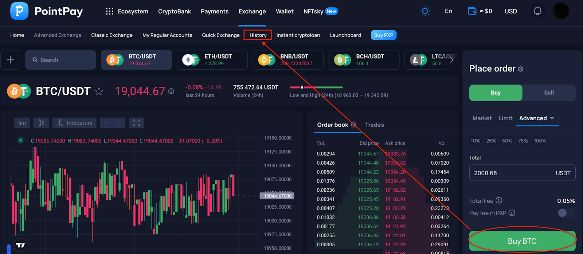This screenshot has height=254, width=583.
Task: Open the wallet balance icon
Action: coord(472,11)
